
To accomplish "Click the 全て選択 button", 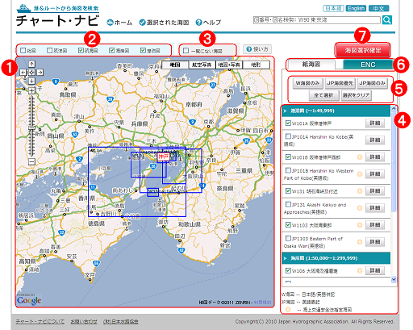I will point(323,95).
